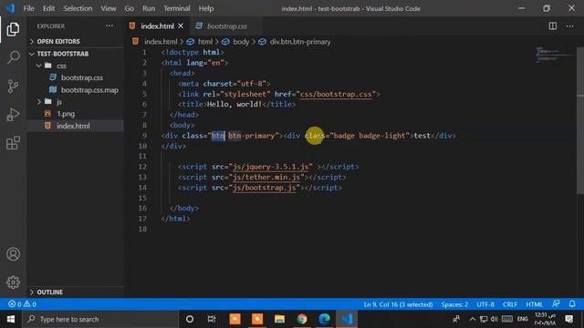Click the body breadcrumb segment
584x328 pixels.
[241, 42]
